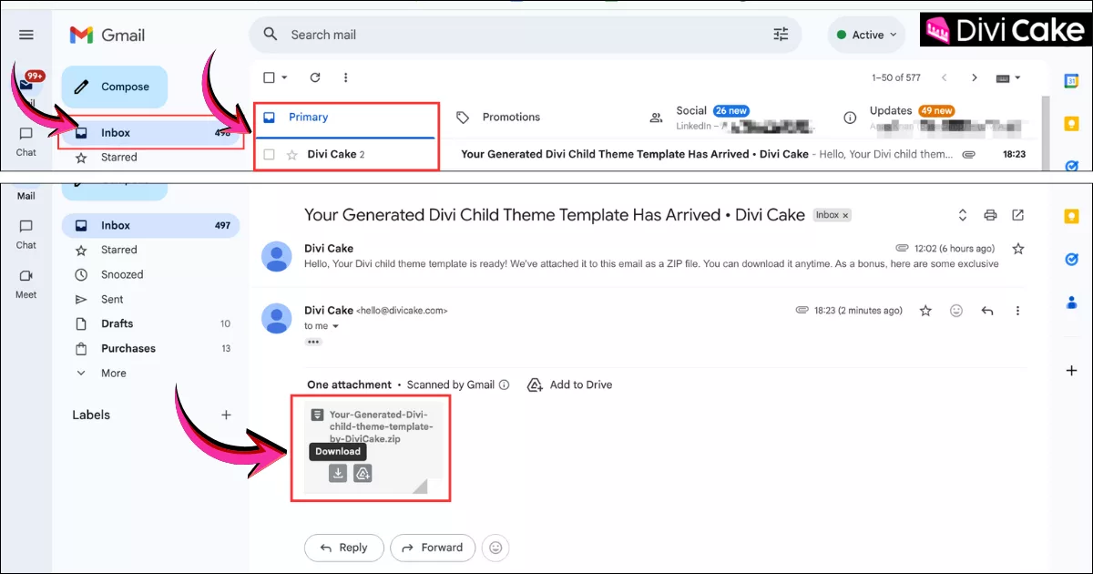Image resolution: width=1093 pixels, height=574 pixels.
Task: Refresh the inbox list
Action: pyautogui.click(x=315, y=77)
